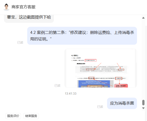Click the 商家官方客服 chat title
147x121 pixels.
(x=23, y=7)
